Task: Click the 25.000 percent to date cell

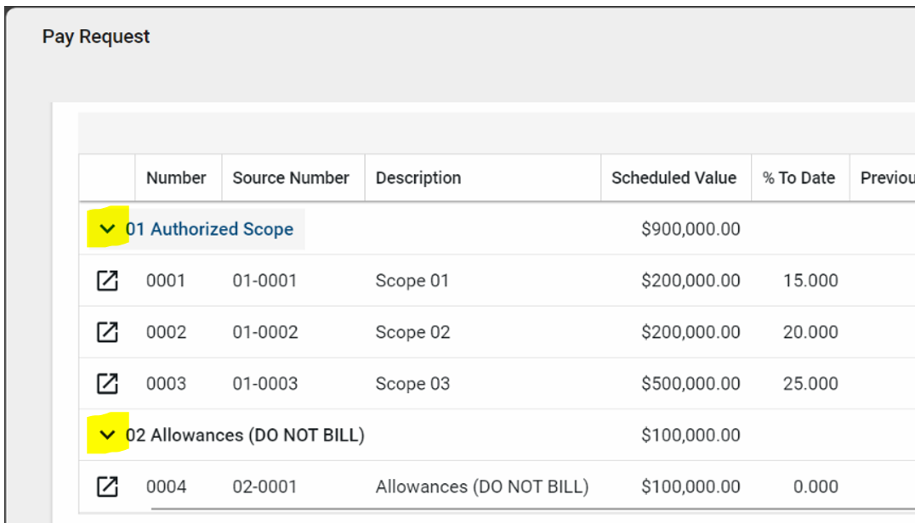Action: tap(810, 384)
